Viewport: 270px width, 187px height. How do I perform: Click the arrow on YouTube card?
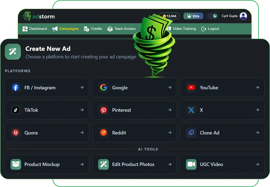pyautogui.click(x=257, y=87)
